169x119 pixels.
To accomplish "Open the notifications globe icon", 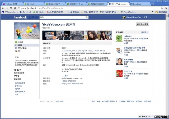I will tap(36, 17).
